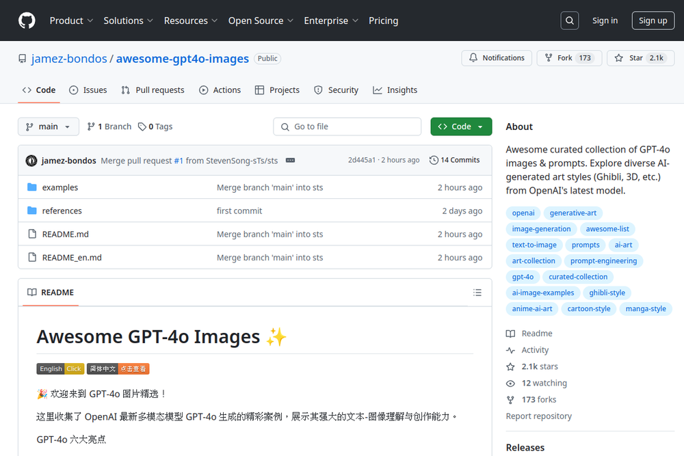
Task: Expand the green Code dropdown button
Action: tap(461, 126)
